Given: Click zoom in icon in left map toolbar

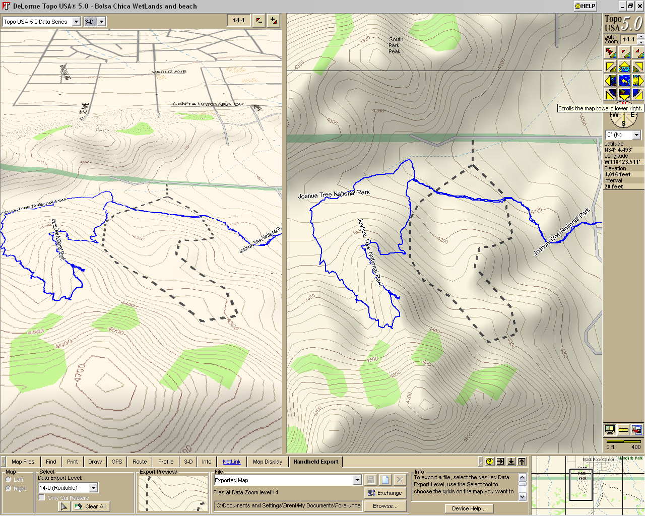Looking at the screenshot, I should pyautogui.click(x=273, y=21).
